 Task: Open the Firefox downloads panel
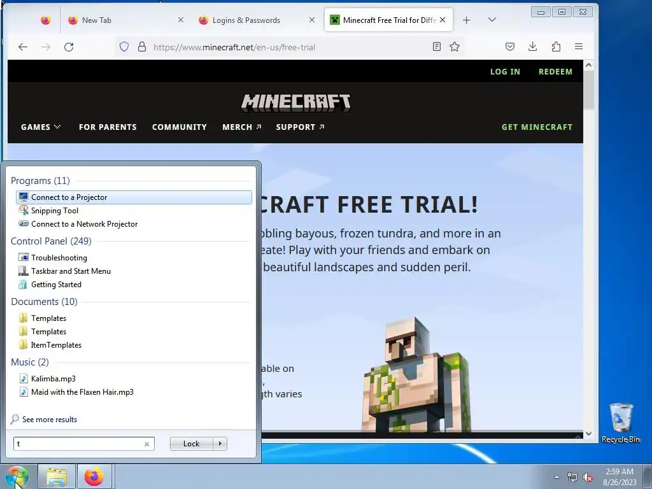tap(533, 46)
